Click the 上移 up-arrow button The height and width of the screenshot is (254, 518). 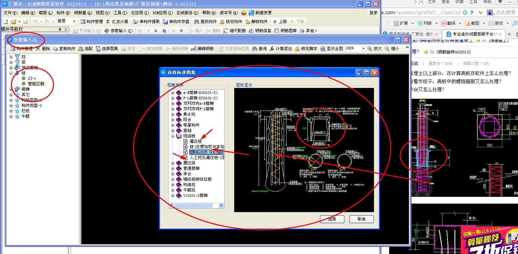pyautogui.click(x=280, y=21)
